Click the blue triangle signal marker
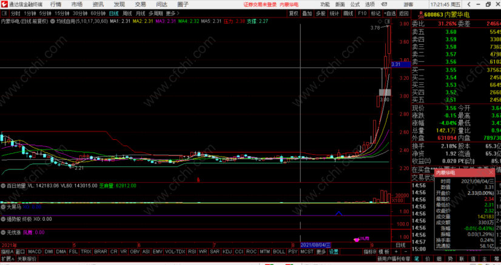501x265 pixels. 338,213
